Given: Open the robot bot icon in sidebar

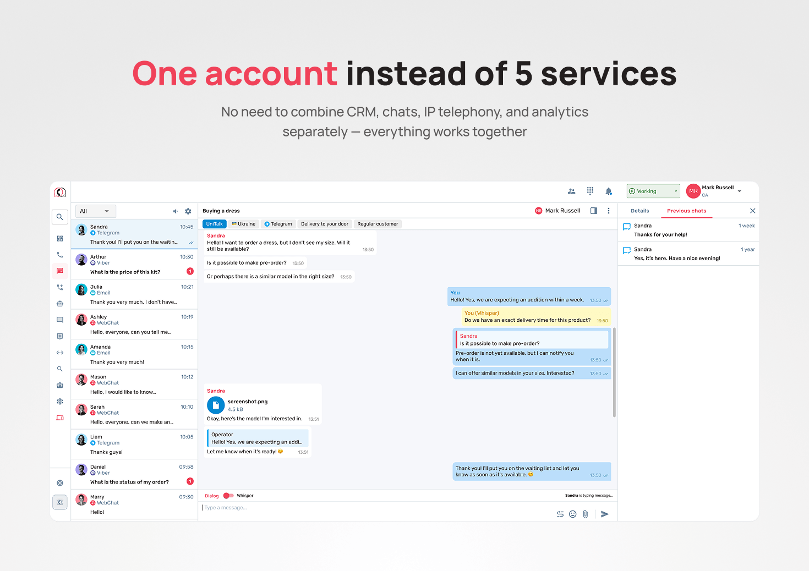Looking at the screenshot, I should coord(60,304).
